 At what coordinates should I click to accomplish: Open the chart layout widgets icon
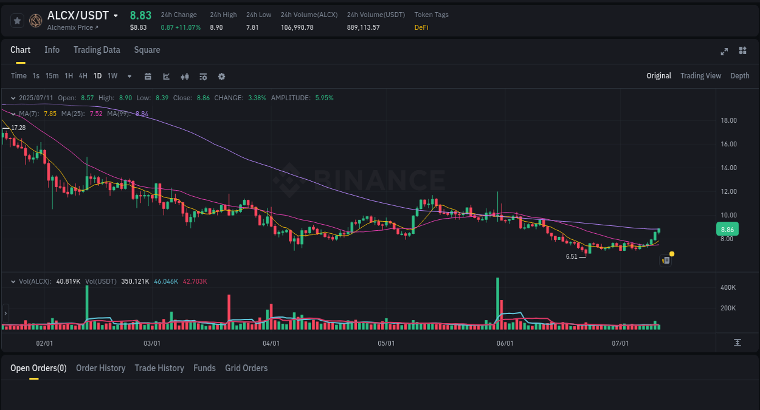tap(742, 51)
